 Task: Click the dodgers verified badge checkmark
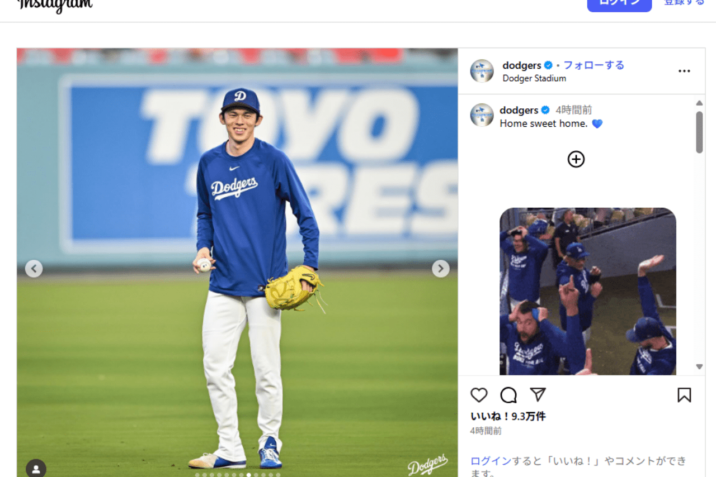tap(548, 65)
